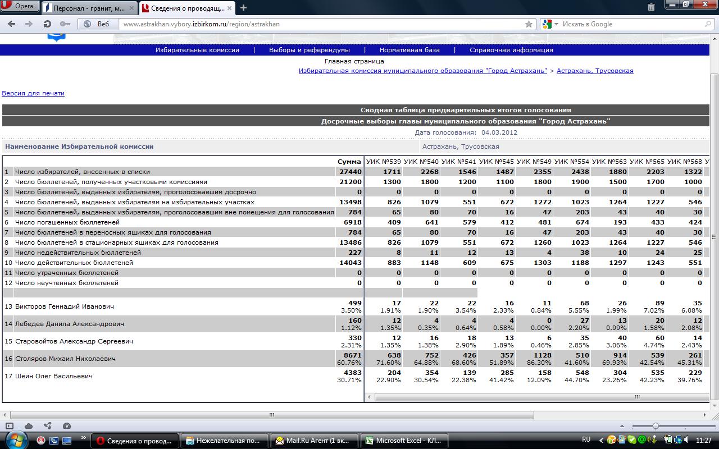Toggle the Opera panels icon in status bar
This screenshot has width=719, height=449.
tap(8, 426)
